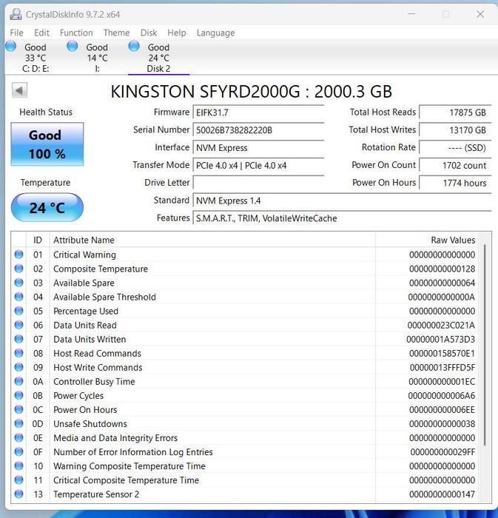Click status orb of Percentage Used row

tap(18, 311)
